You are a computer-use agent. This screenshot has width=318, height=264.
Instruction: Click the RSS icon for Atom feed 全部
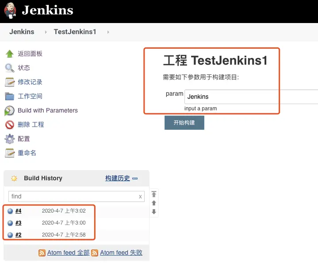[x=42, y=253]
